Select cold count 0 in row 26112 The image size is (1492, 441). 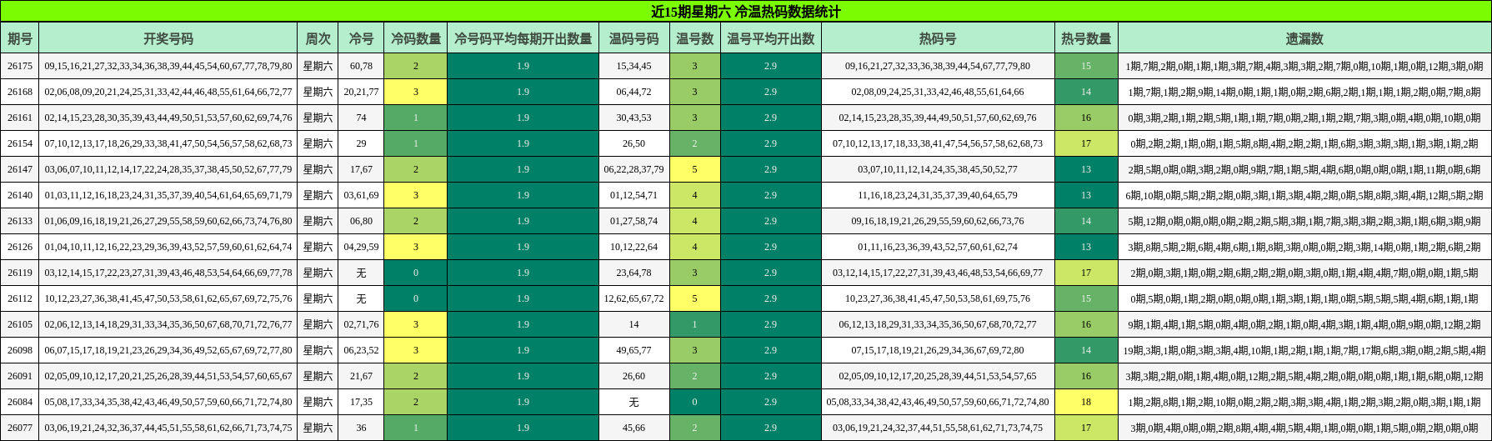point(416,298)
